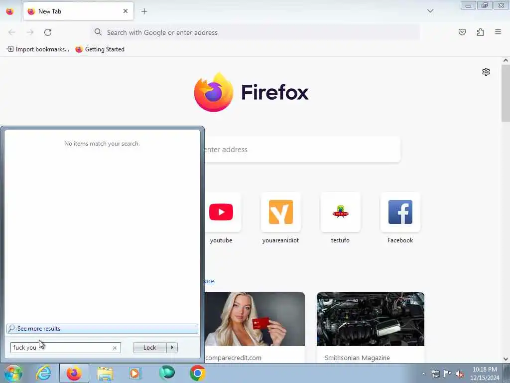Click the page search box showing enter address
The image size is (510, 383).
(302, 150)
